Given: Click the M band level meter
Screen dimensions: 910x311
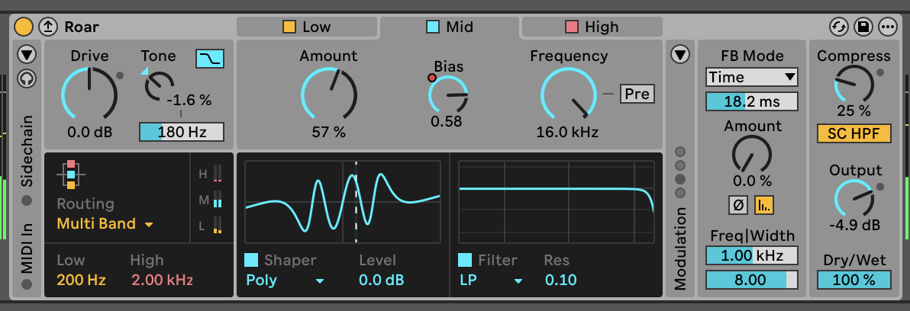Looking at the screenshot, I should click(218, 200).
